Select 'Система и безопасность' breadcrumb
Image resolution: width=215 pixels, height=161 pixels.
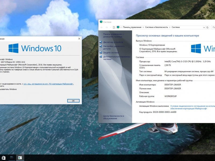[x=156, y=27]
